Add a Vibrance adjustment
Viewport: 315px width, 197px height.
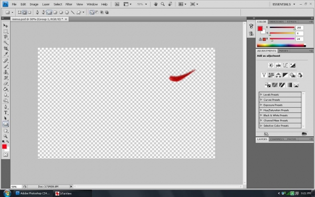264,75
